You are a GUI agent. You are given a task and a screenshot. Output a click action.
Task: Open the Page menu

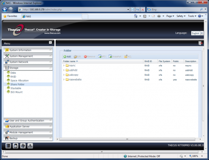(170, 16)
